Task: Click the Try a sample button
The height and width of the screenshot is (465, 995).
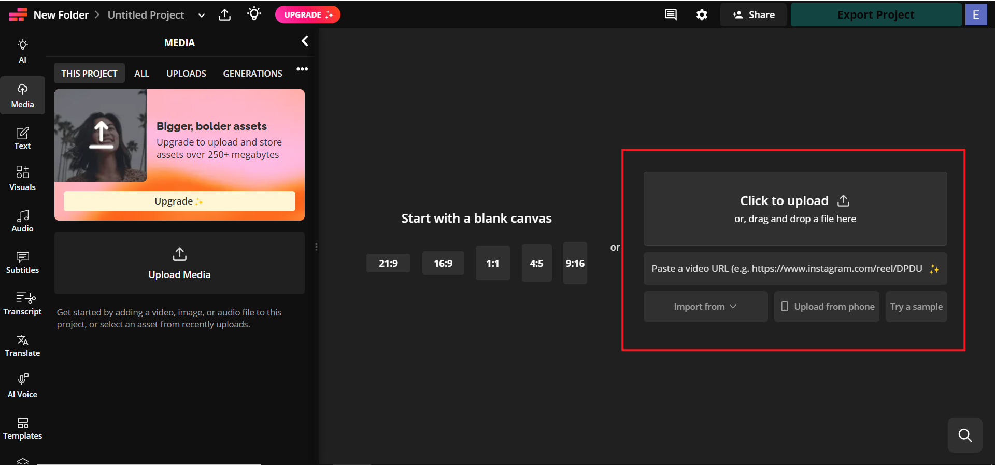Action: [x=916, y=307]
